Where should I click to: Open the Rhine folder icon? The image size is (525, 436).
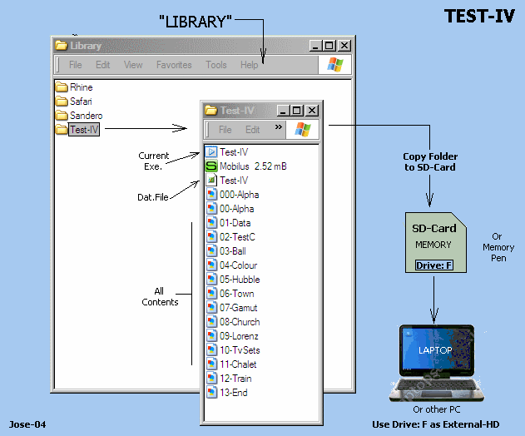pos(61,87)
